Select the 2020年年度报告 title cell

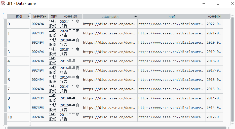pos(71,33)
